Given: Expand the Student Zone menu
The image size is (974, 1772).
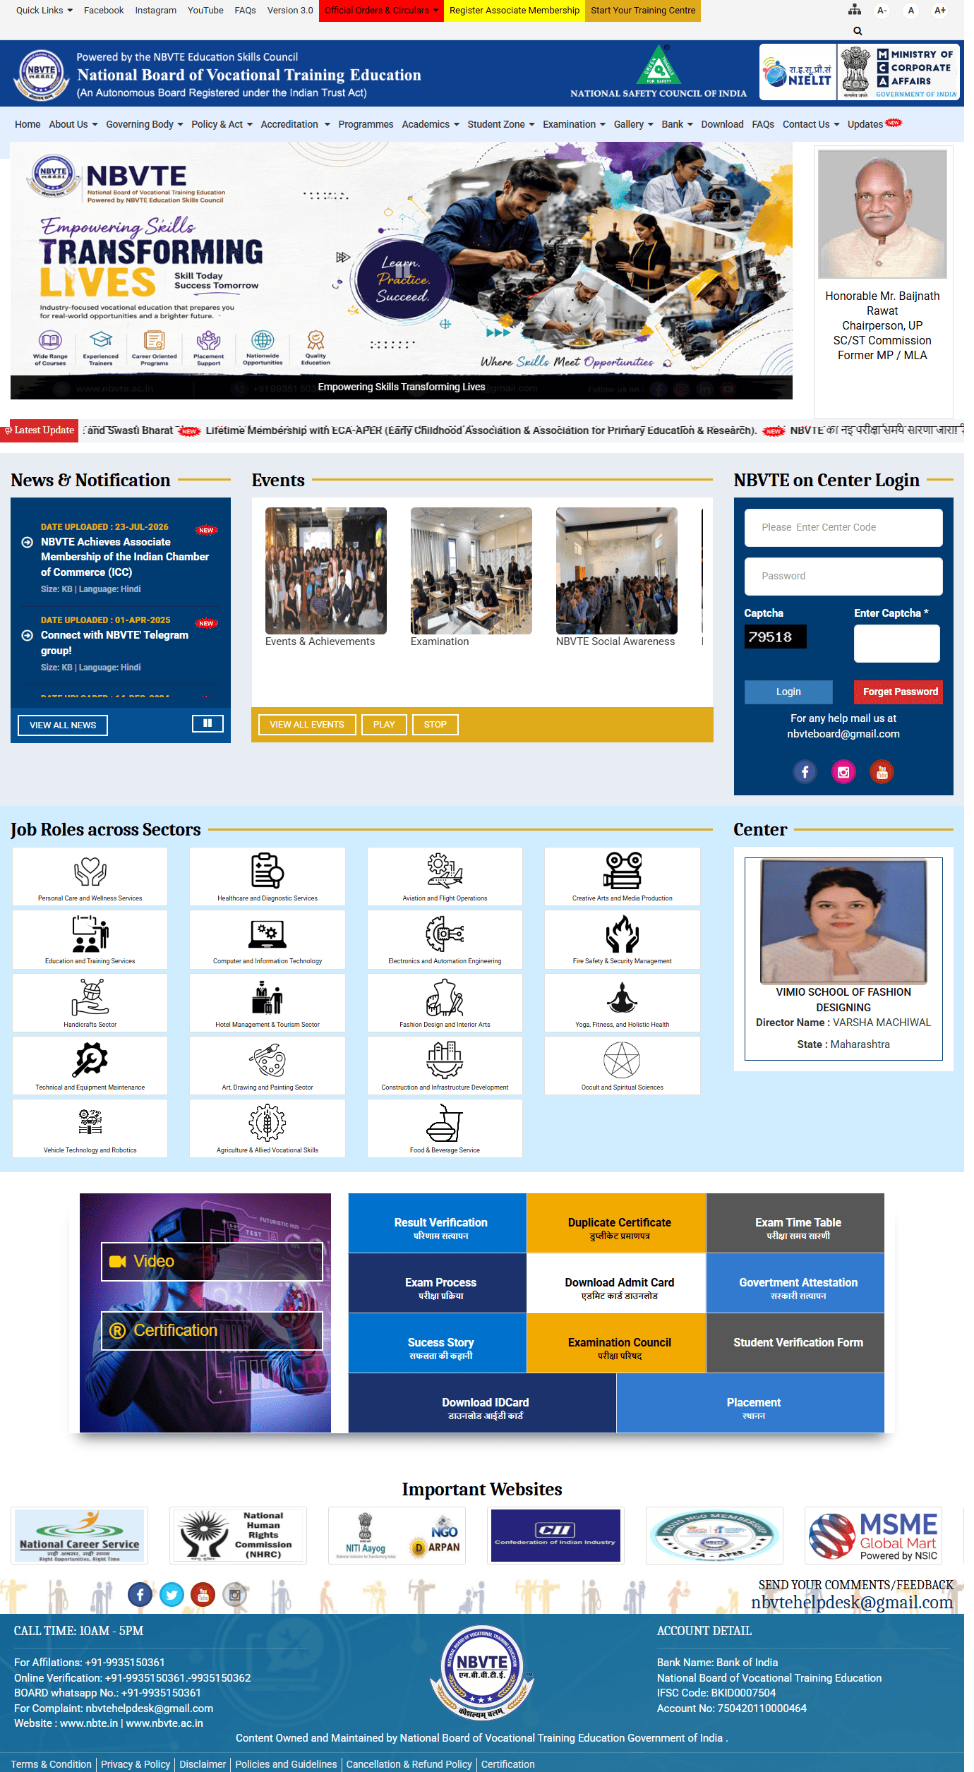Looking at the screenshot, I should tap(501, 124).
